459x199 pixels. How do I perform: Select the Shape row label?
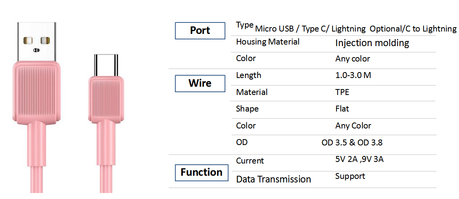click(247, 109)
